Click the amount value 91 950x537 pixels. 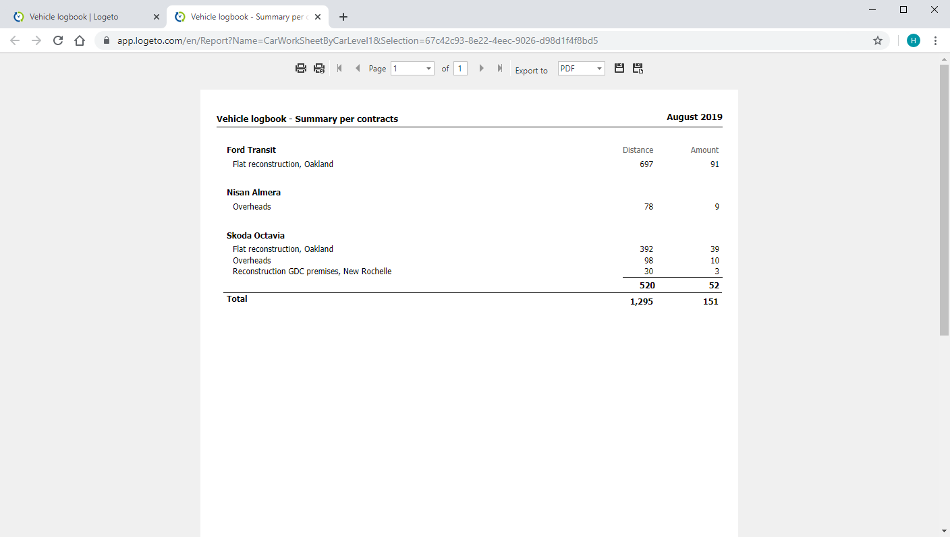715,164
